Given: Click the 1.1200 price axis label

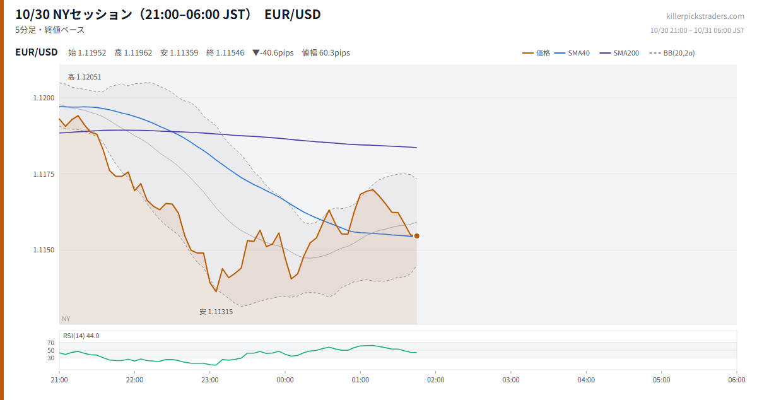Looking at the screenshot, I should pos(44,98).
